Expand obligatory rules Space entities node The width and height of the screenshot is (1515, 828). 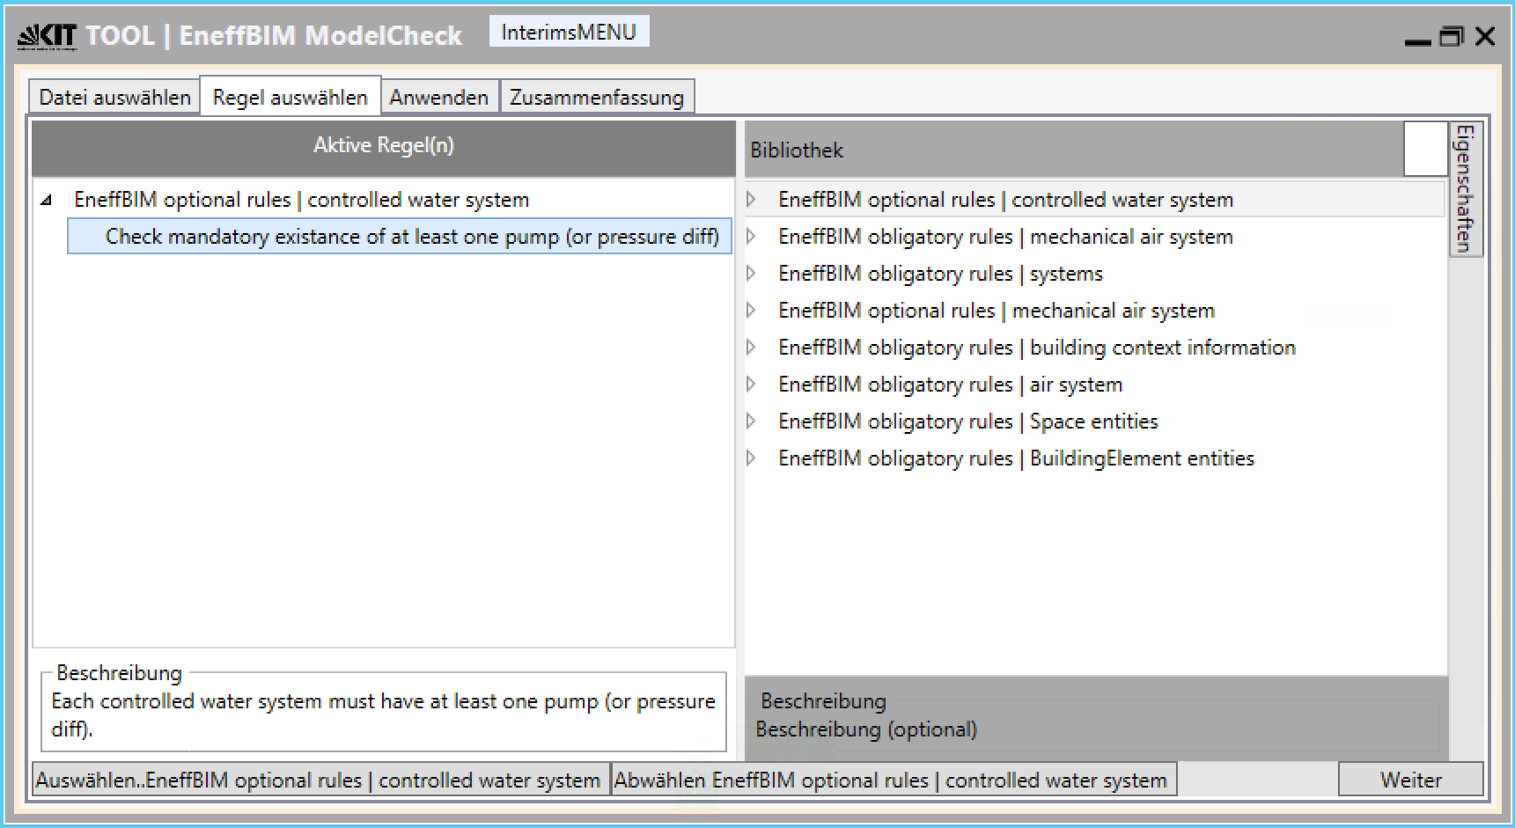751,421
